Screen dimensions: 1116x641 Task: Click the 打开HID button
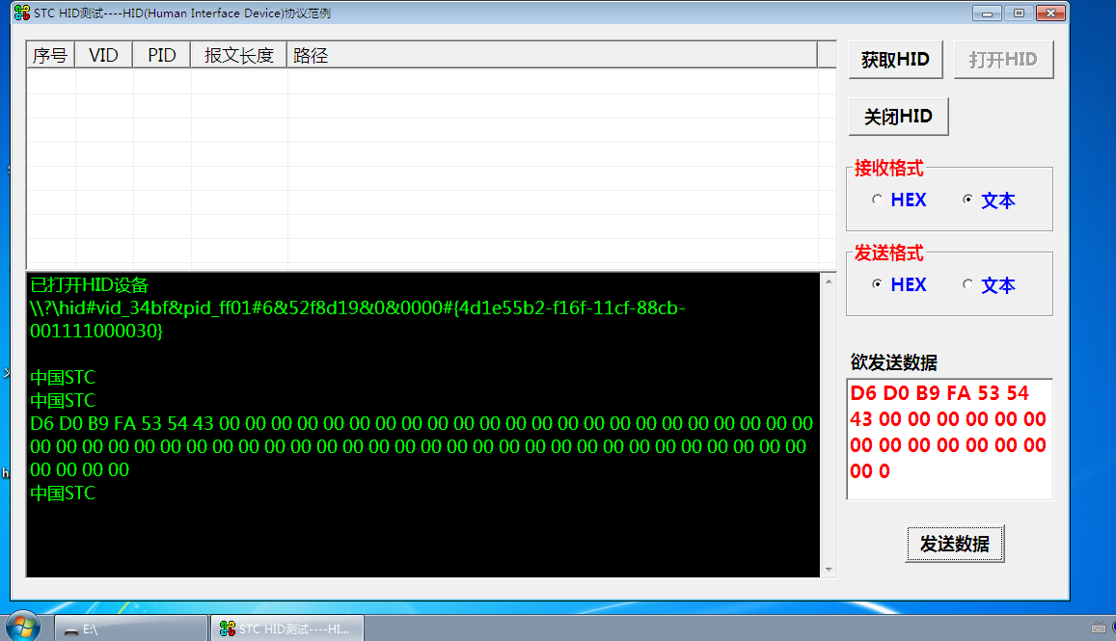point(1003,60)
